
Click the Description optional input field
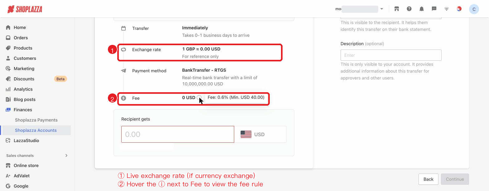[x=391, y=55]
